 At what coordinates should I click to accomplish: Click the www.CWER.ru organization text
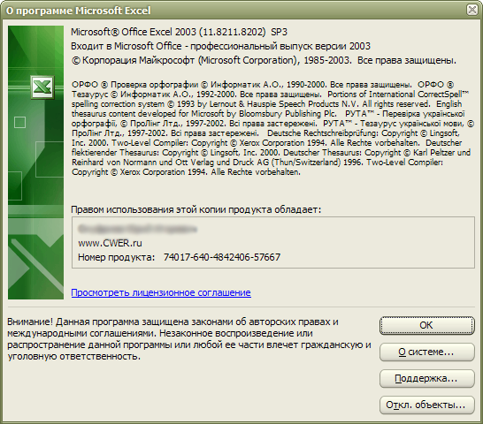(110, 243)
